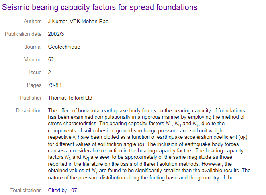The height and width of the screenshot is (195, 266).
Task: Open the Cited by 107 link
Action: click(x=63, y=190)
